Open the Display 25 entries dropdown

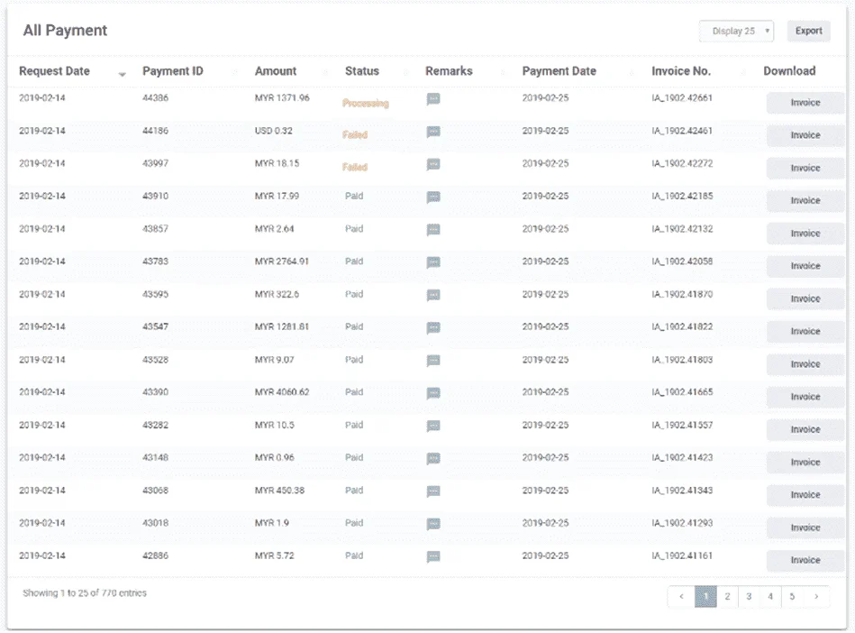coord(736,31)
